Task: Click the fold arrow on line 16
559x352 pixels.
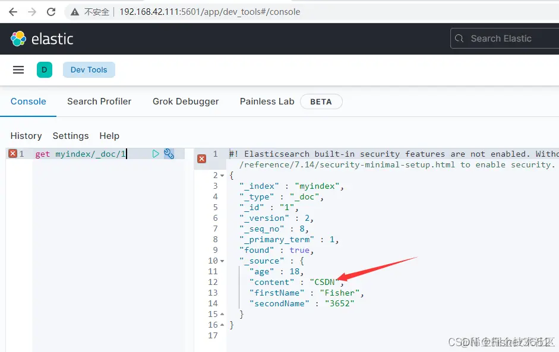Action: pos(222,325)
